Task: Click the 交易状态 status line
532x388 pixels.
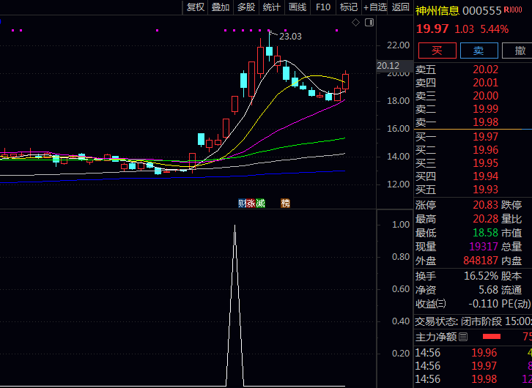Action: pyautogui.click(x=473, y=321)
